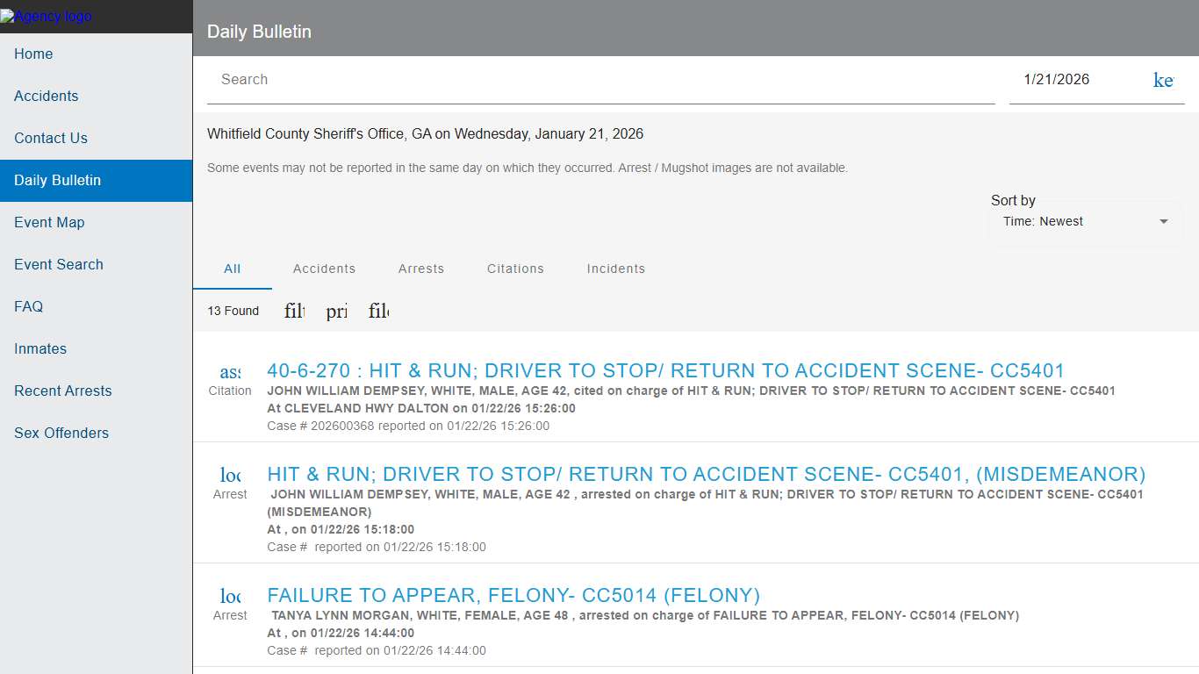This screenshot has height=674, width=1199.
Task: Select the Accidents tab in the bulletin
Action: (324, 269)
